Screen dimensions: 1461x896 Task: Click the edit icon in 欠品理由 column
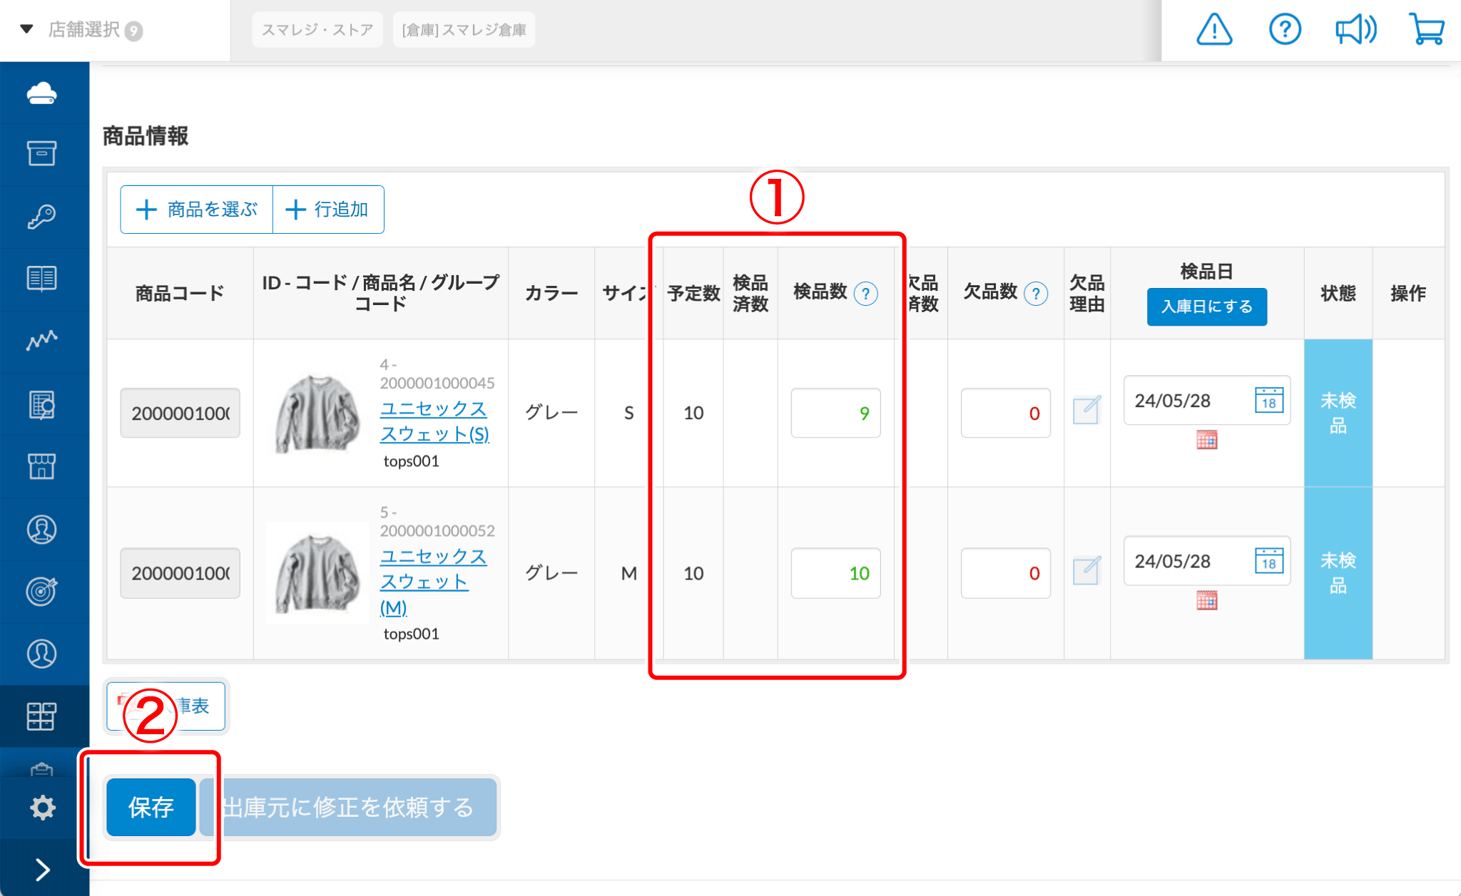click(1086, 411)
